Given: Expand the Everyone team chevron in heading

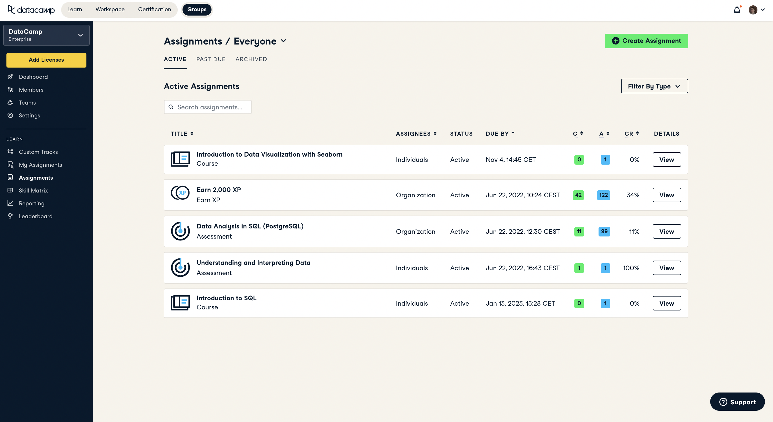Looking at the screenshot, I should (x=284, y=41).
